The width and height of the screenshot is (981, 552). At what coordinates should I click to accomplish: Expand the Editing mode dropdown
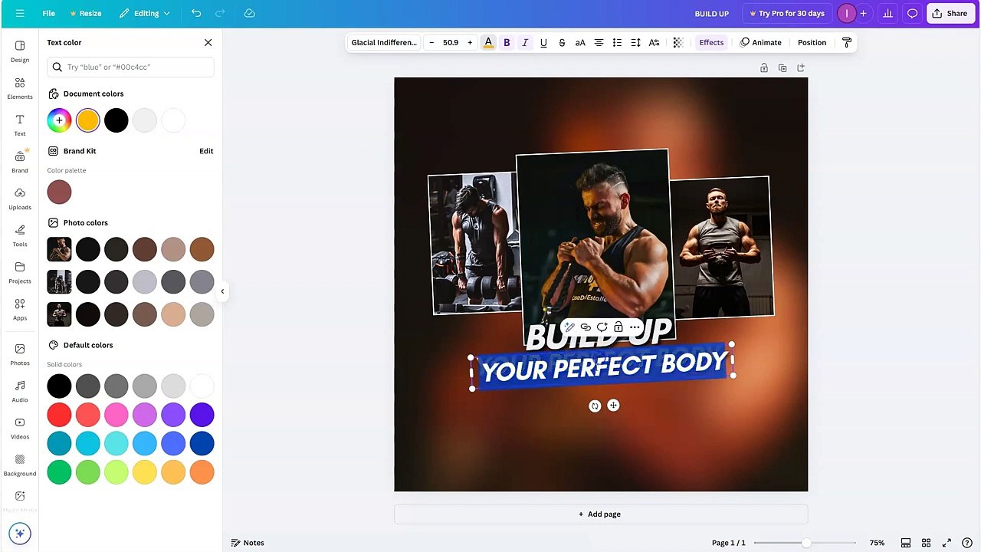145,13
